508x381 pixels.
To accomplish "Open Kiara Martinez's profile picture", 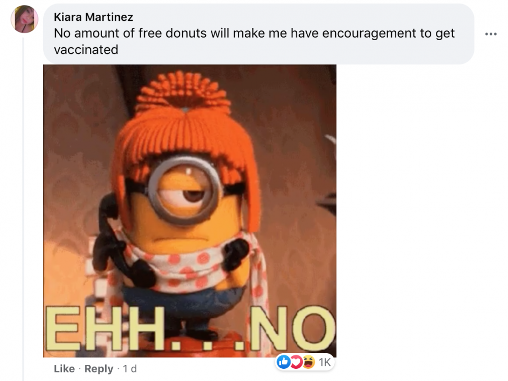I will point(24,19).
